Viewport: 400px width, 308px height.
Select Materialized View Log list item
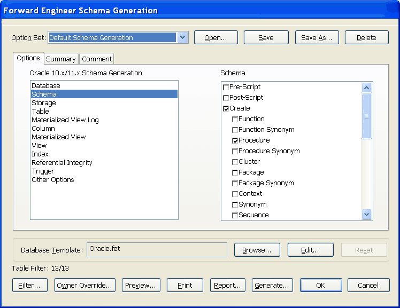click(x=65, y=120)
